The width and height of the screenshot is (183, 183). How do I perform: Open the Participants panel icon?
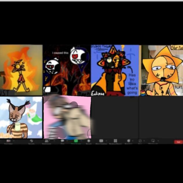(x=47, y=141)
